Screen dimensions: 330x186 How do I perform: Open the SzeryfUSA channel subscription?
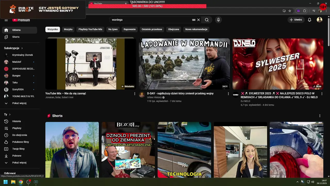20,89
